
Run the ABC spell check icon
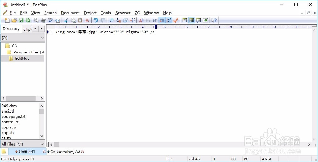coord(51,20)
